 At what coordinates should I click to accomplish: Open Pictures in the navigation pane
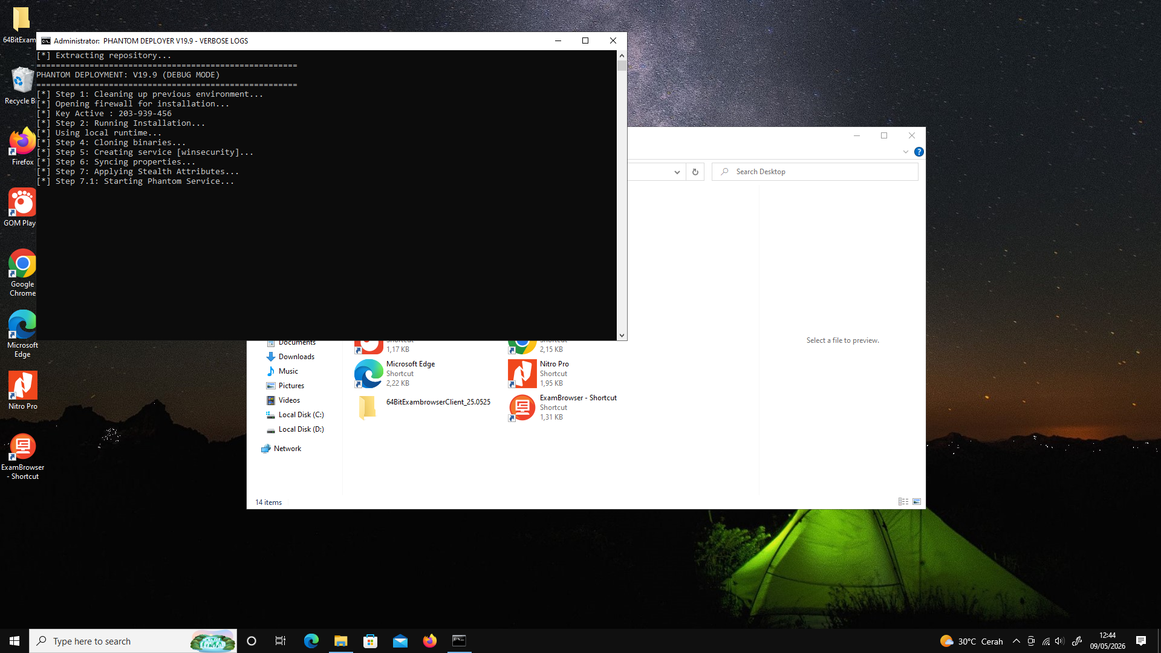[x=291, y=386]
